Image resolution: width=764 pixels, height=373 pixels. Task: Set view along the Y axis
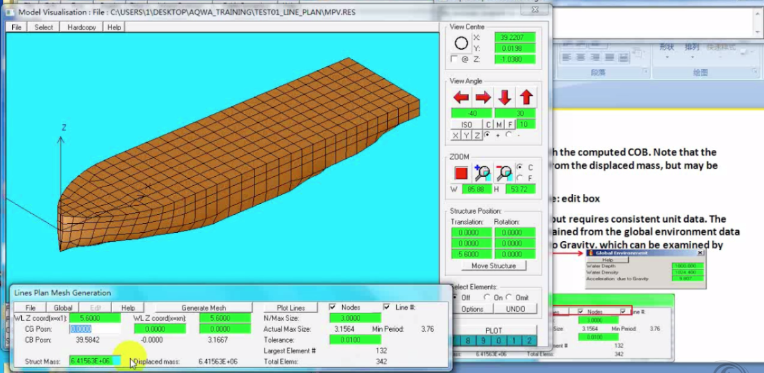[464, 135]
